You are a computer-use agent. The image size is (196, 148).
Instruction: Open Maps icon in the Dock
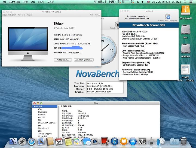[x=78, y=142]
